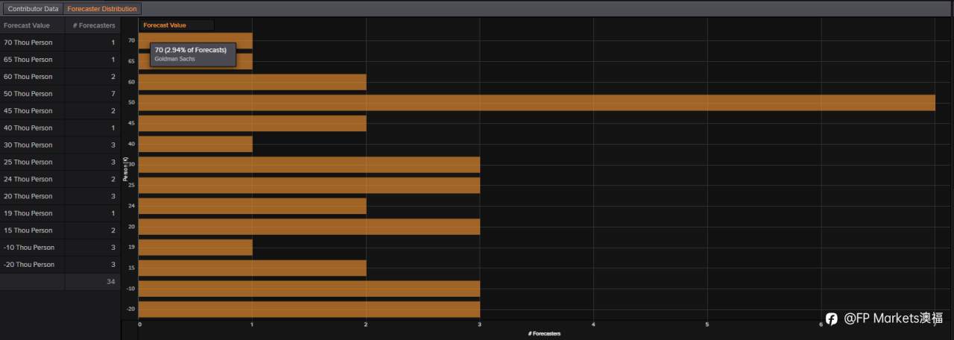
Task: Click the longest chart bar for value 50
Action: tap(537, 102)
